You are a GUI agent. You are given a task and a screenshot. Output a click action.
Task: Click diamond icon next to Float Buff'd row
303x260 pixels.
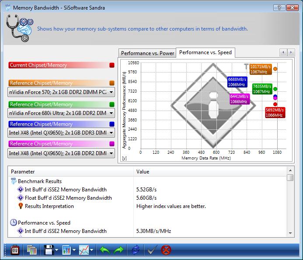pyautogui.click(x=21, y=198)
